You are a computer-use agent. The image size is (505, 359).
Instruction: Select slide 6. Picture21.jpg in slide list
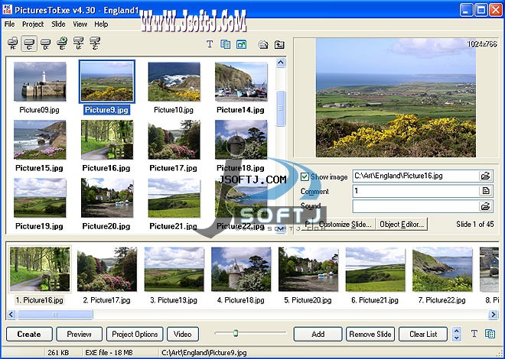(x=375, y=270)
